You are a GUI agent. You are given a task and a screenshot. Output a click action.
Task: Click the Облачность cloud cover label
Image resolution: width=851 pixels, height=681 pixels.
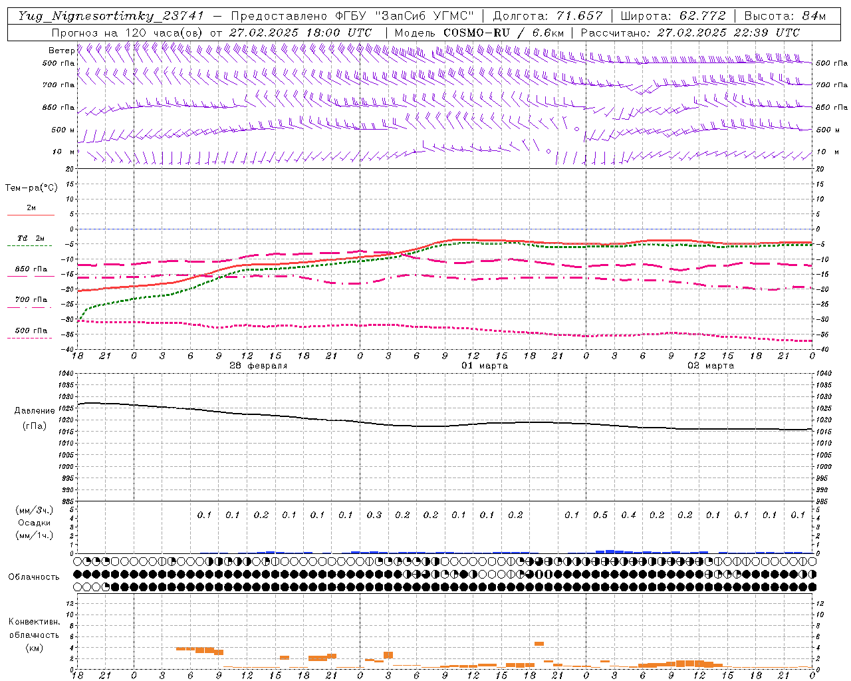click(33, 577)
